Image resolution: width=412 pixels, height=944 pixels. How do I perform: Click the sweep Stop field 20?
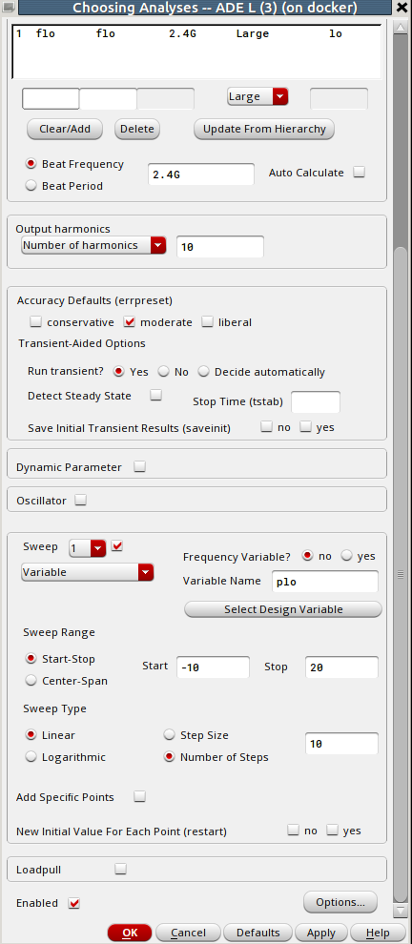pos(341,667)
